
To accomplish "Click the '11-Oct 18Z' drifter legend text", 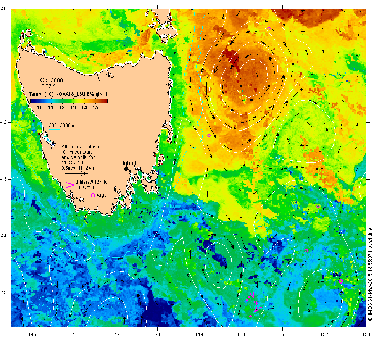I will (88, 188).
